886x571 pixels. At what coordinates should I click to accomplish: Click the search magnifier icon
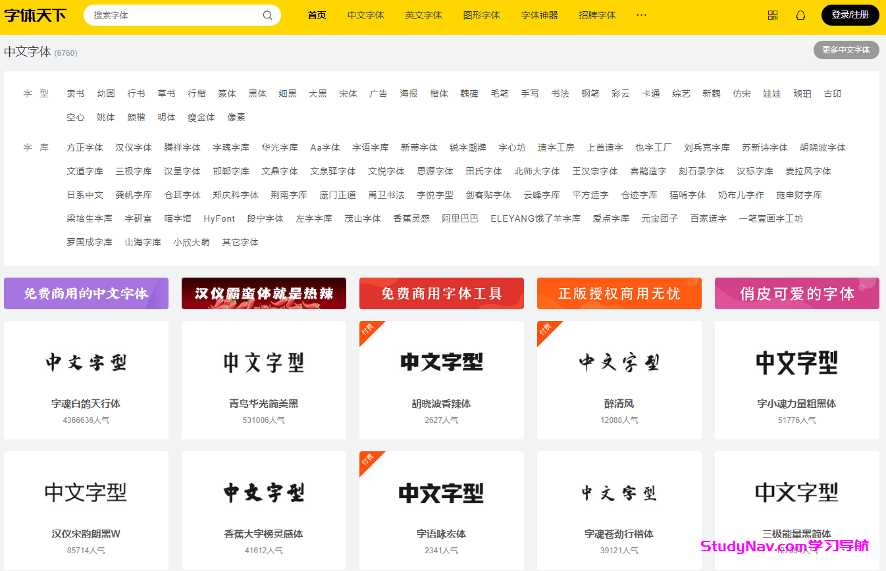(x=267, y=14)
